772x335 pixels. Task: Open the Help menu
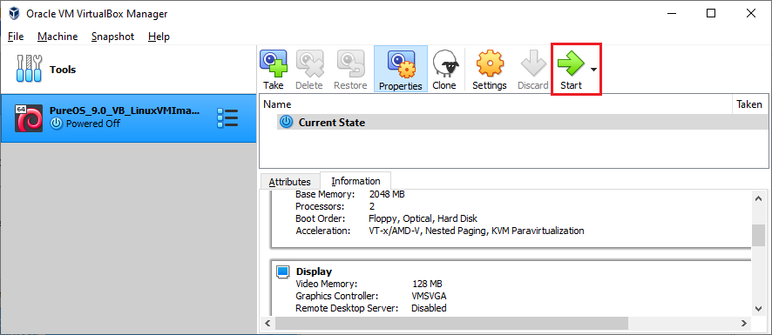click(x=159, y=37)
